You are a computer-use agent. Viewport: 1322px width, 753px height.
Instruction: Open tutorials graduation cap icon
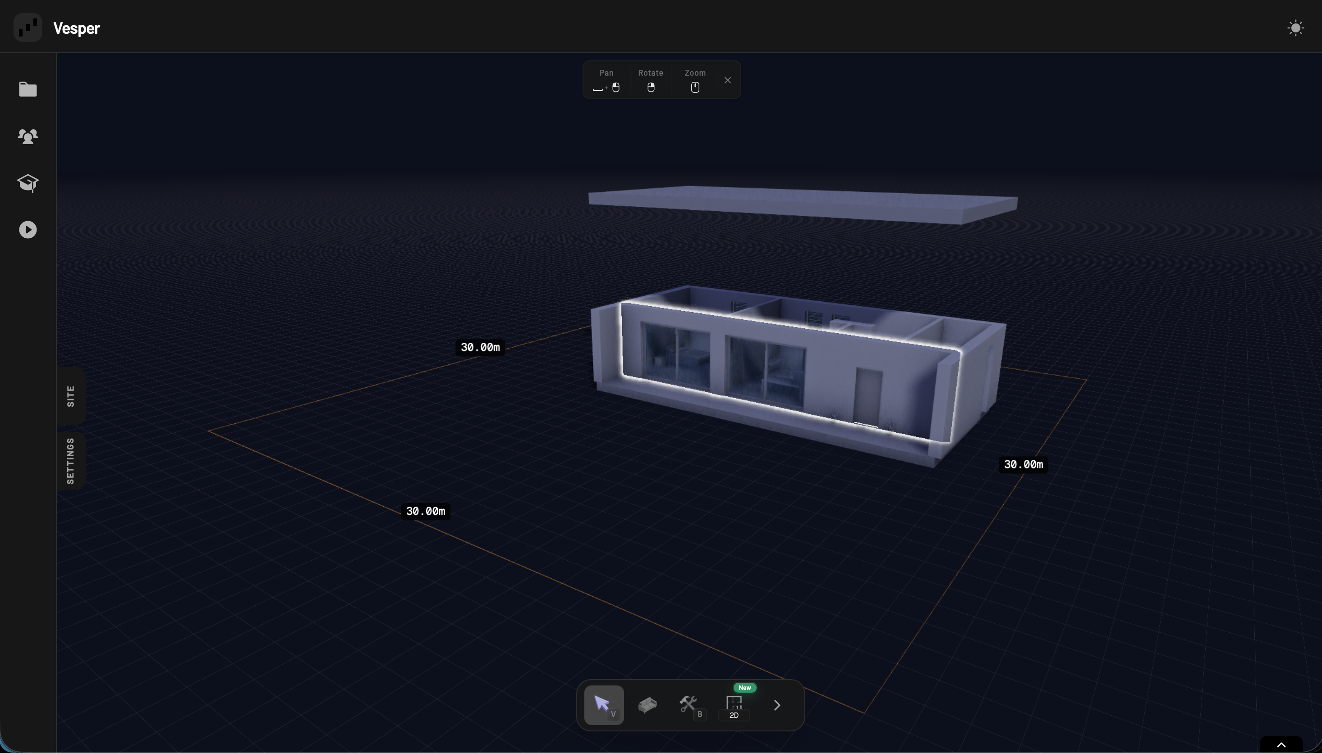click(28, 182)
